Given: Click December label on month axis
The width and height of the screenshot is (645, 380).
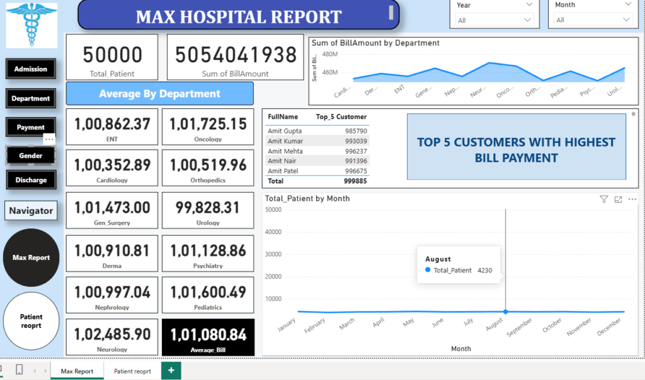Looking at the screenshot, I should click(x=609, y=327).
